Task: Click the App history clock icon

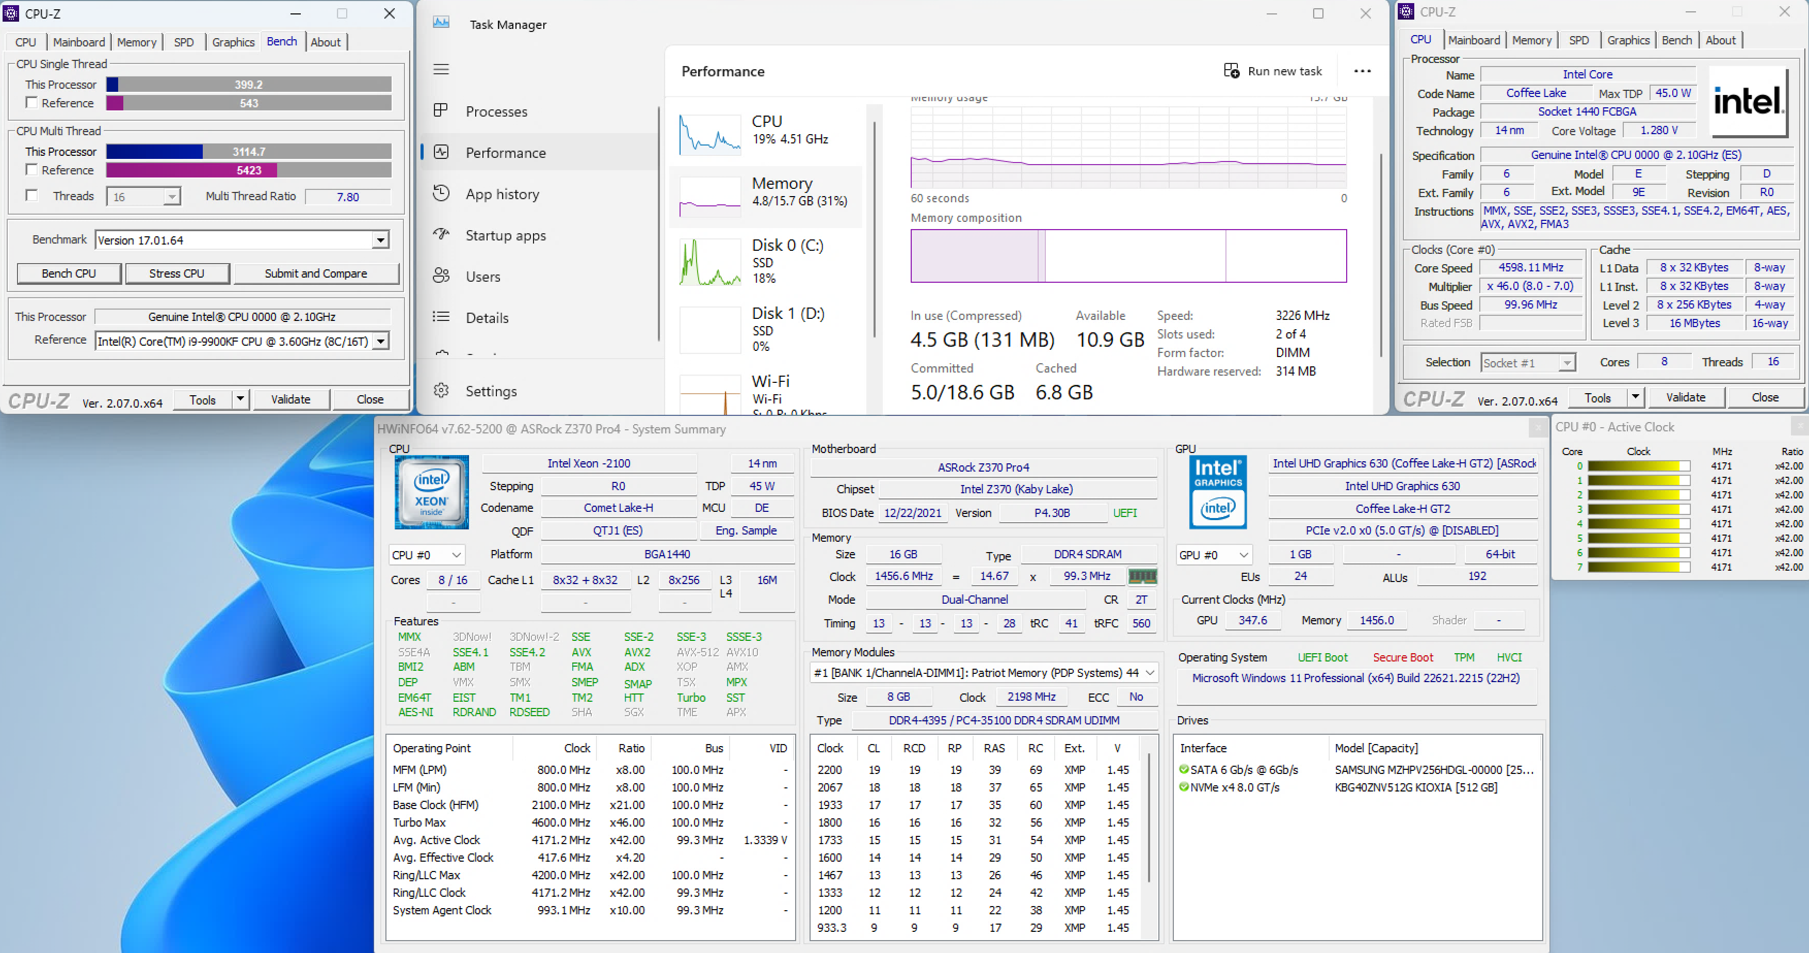Action: point(441,193)
